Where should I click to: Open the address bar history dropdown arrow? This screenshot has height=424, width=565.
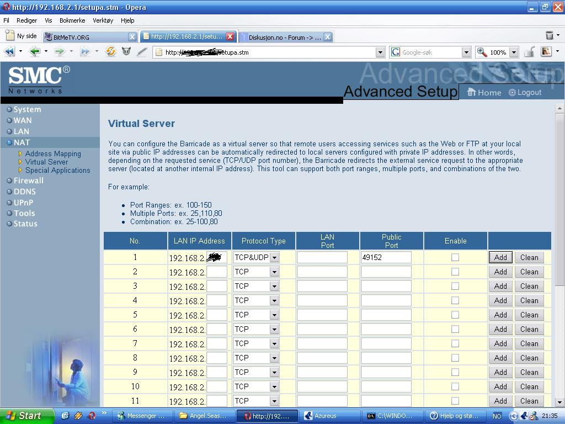tap(380, 52)
